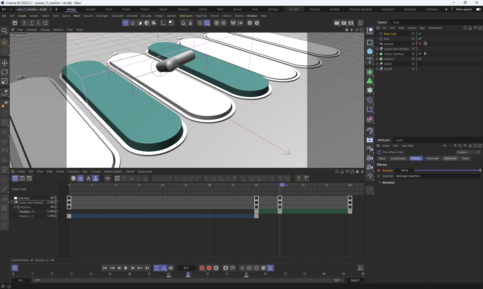Viewport: 483px width, 289px height.
Task: Open the Custom attribute mode dropdown
Action: [468, 152]
